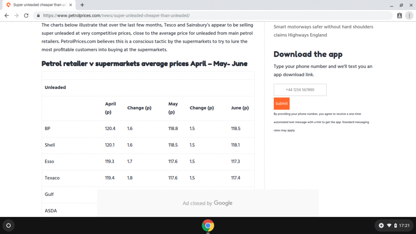This screenshot has width=416, height=234.
Task: Click Esso's change value 1.7
Action: (129, 161)
